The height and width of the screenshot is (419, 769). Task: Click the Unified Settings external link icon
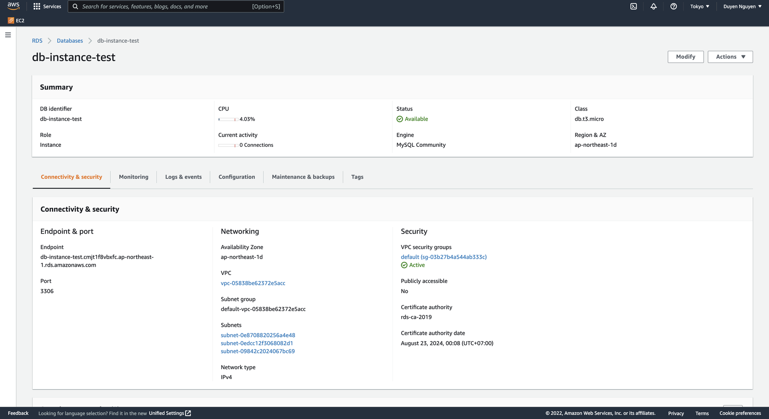188,413
